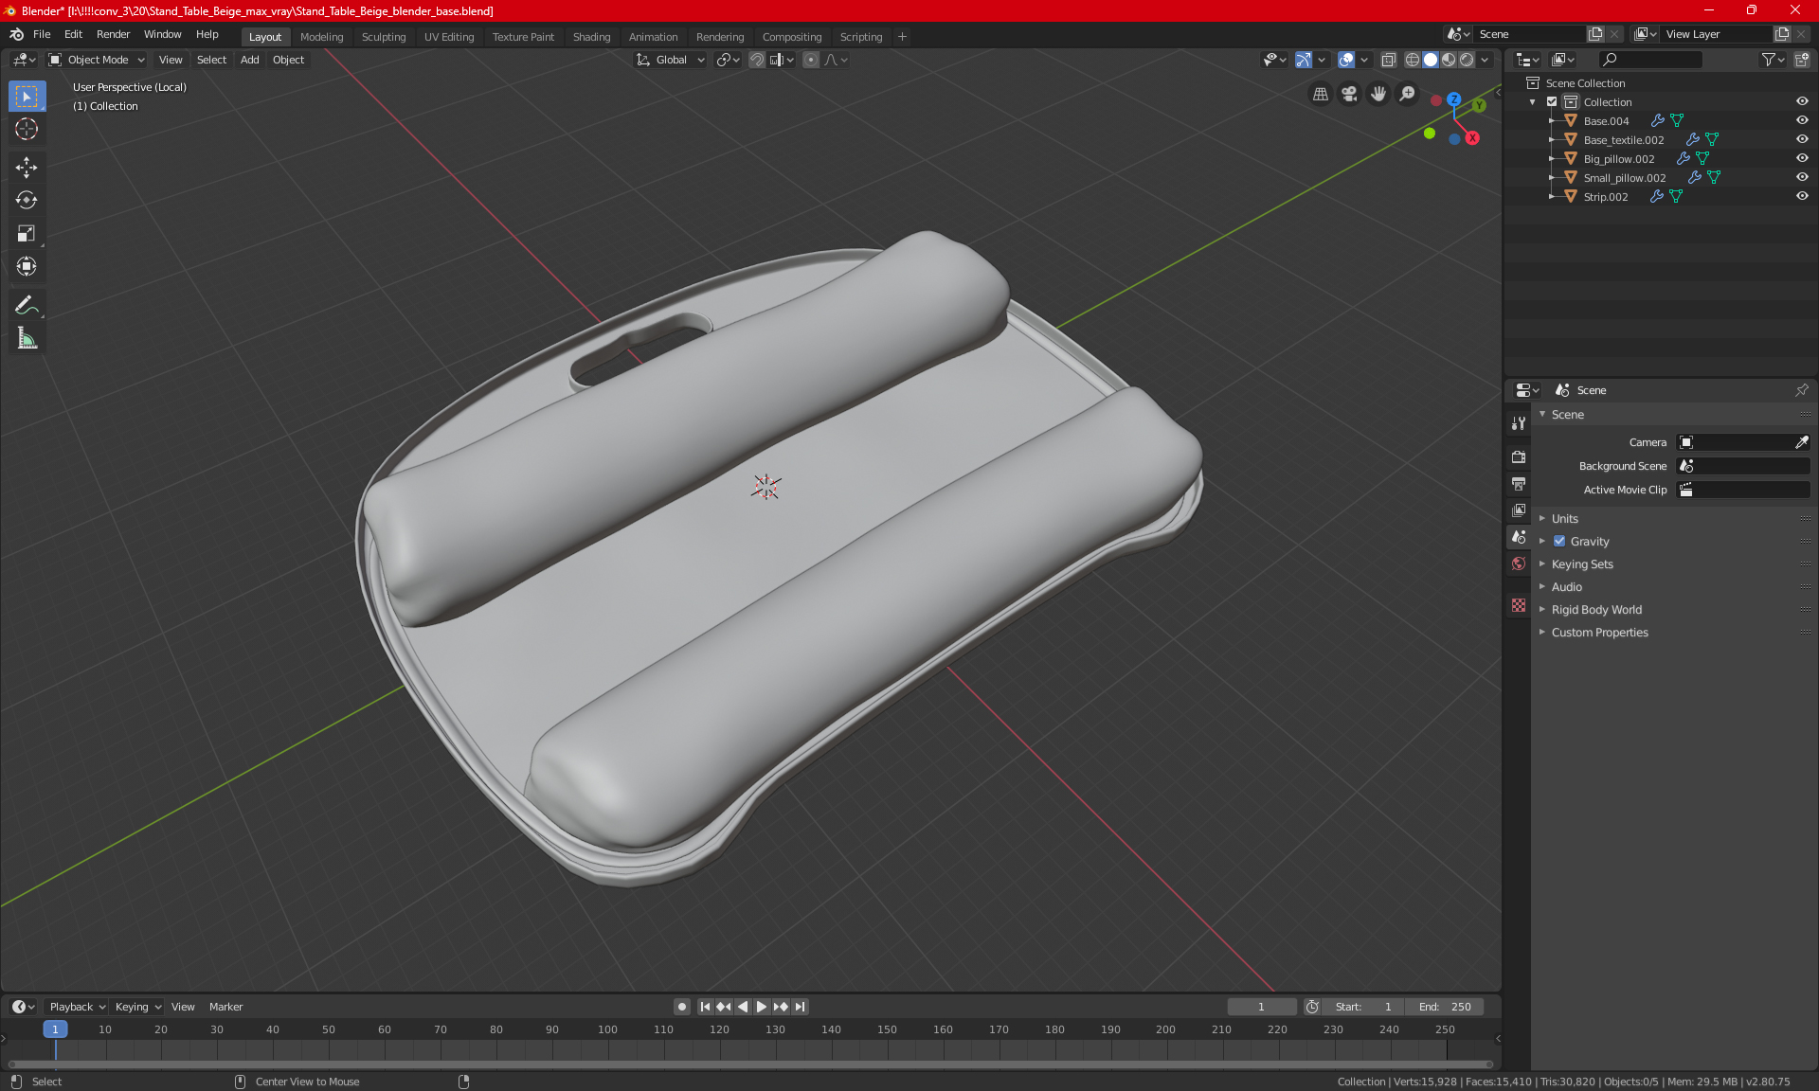Select the Annotate pencil tool
1819x1091 pixels.
click(27, 306)
